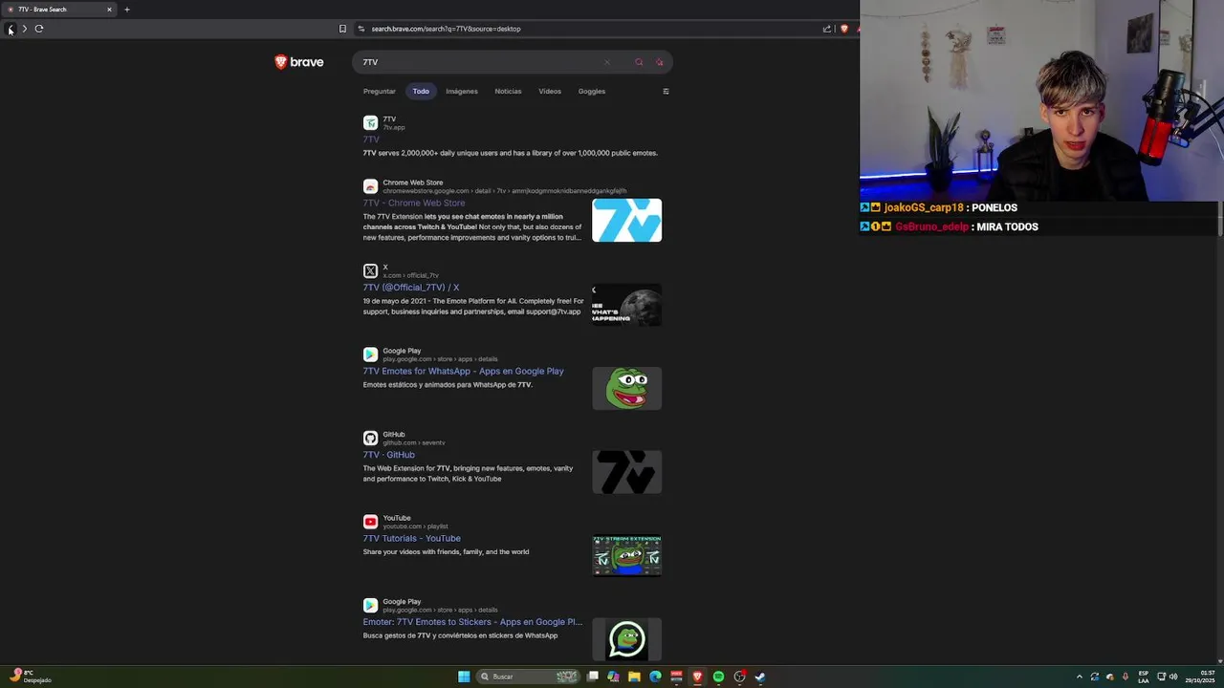Open the clock and date panel
The image size is (1224, 688).
[1200, 677]
